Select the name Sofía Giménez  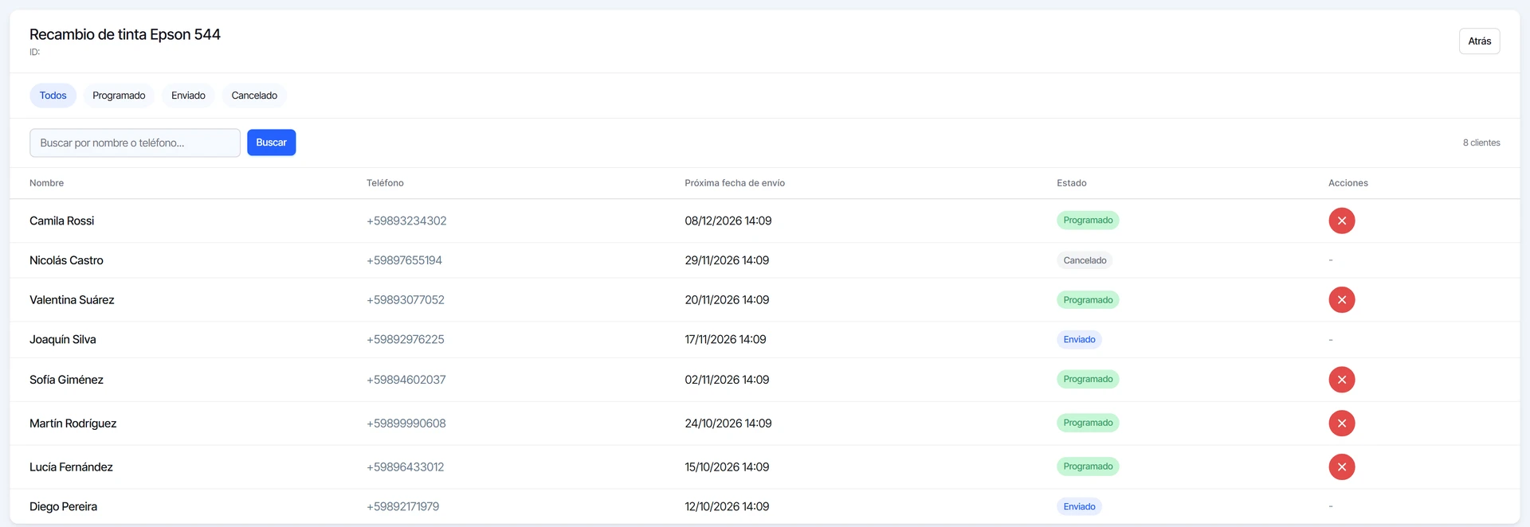point(66,380)
